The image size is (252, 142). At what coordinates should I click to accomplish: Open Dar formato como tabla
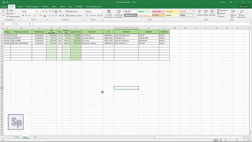(119, 14)
